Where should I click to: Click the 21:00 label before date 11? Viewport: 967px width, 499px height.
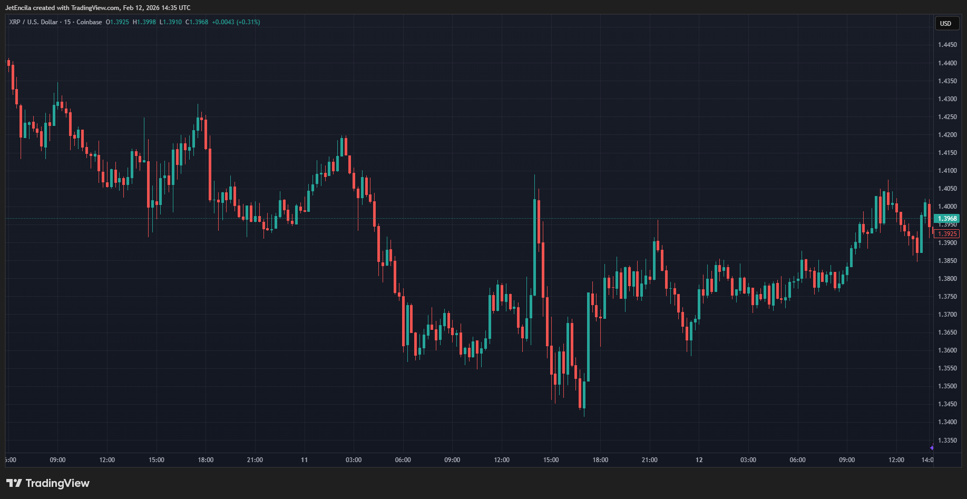255,460
